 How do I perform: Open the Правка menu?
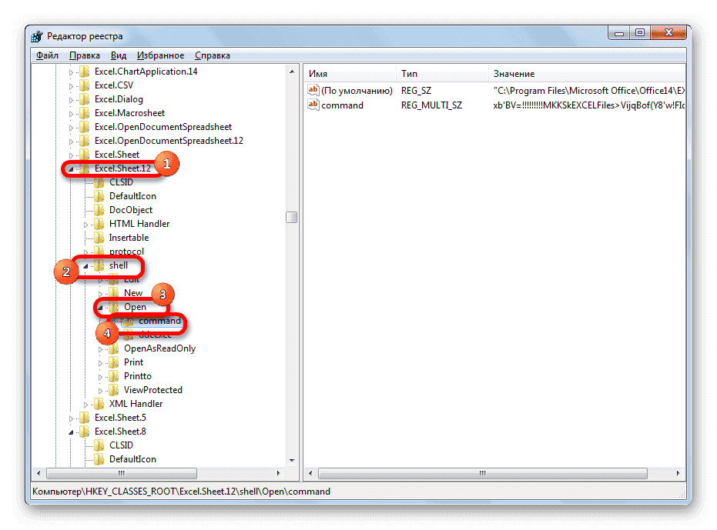coord(85,55)
